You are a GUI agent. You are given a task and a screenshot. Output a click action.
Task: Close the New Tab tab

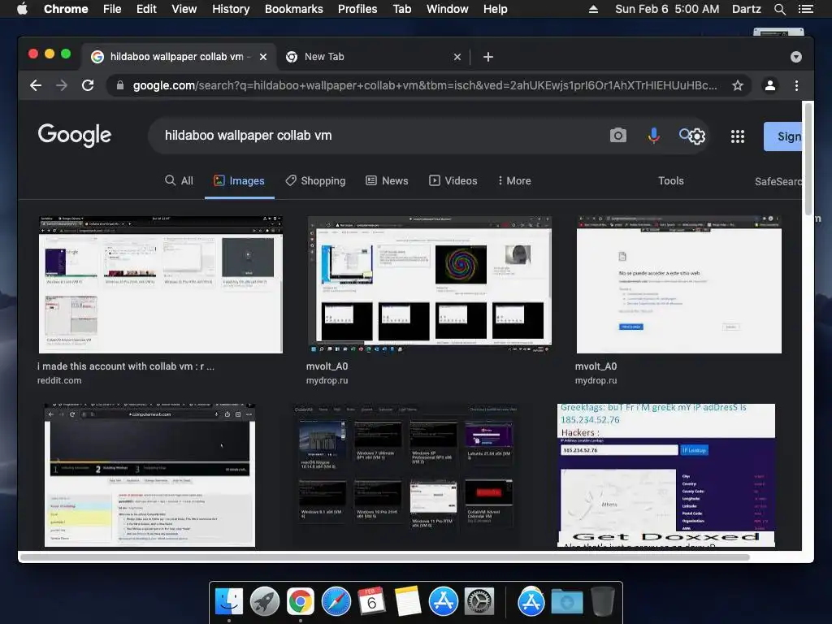[457, 57]
